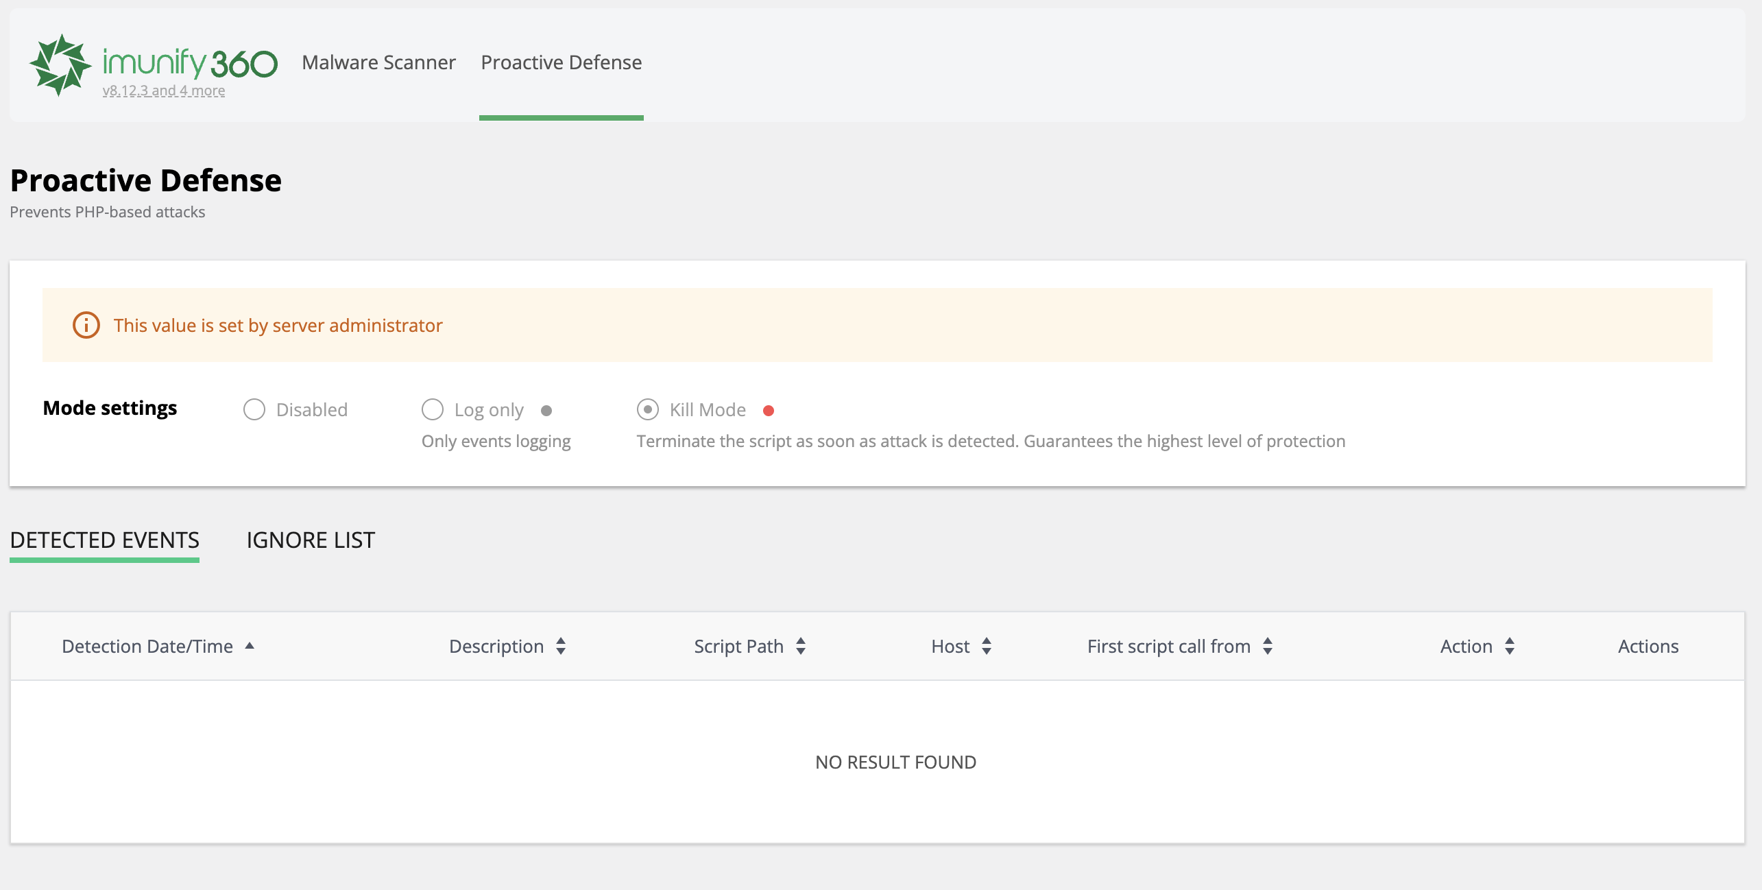Sort by Description column arrows
Screen dimensions: 1762x890
coord(561,646)
